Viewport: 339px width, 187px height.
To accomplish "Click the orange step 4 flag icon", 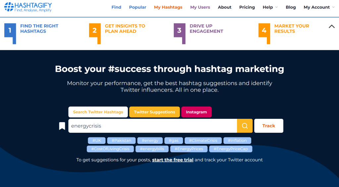I will click(x=265, y=33).
